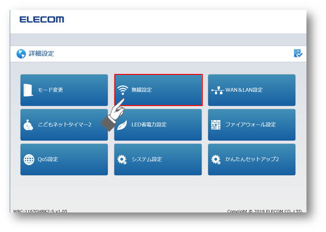Screen dimensions: 326x232
Task: Click the router icon on モード変更 tile
Action: point(28,90)
